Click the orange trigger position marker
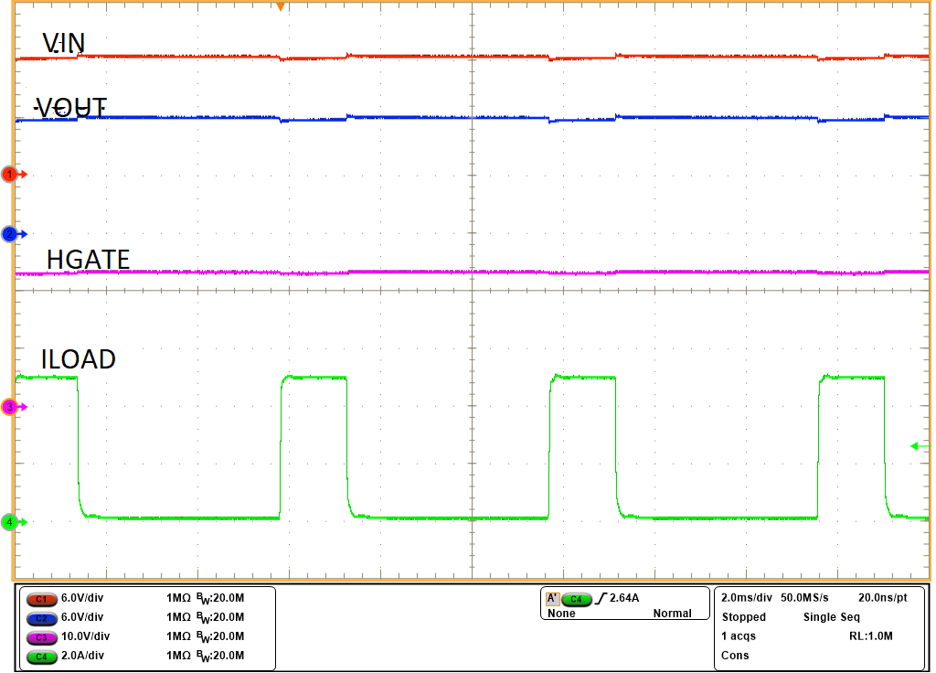 281,7
